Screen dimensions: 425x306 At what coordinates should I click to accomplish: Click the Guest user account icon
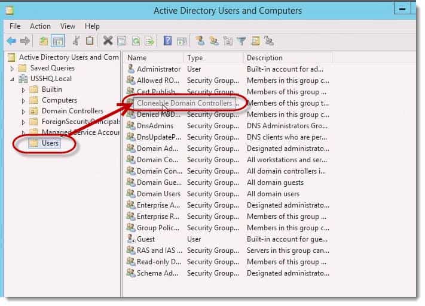point(131,239)
